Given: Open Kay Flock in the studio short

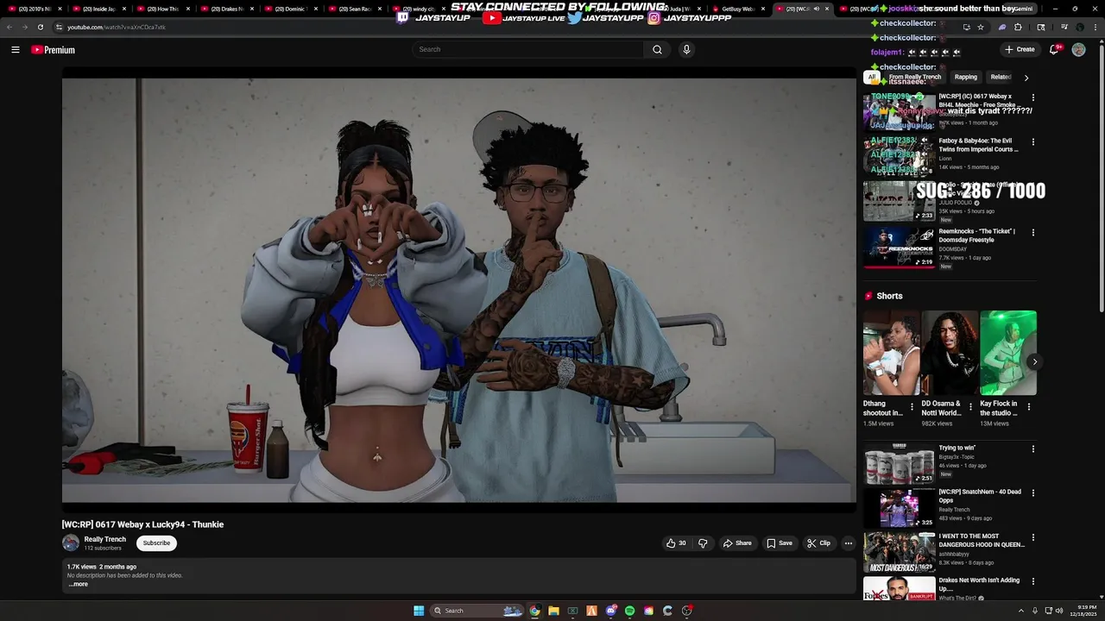Looking at the screenshot, I should 1008,353.
